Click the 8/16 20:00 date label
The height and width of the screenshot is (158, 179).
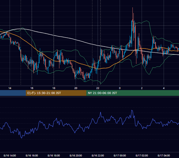(76, 155)
